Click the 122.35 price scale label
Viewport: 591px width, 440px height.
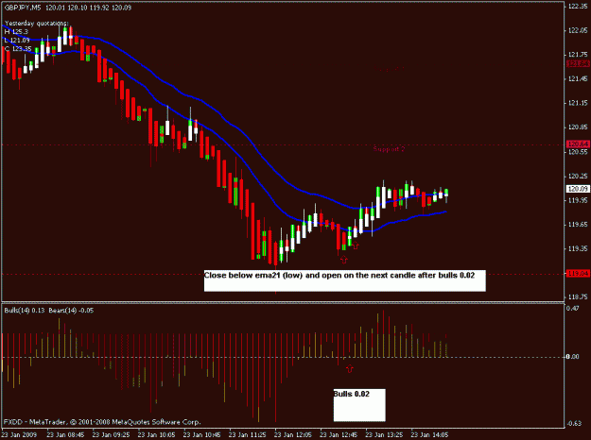578,6
